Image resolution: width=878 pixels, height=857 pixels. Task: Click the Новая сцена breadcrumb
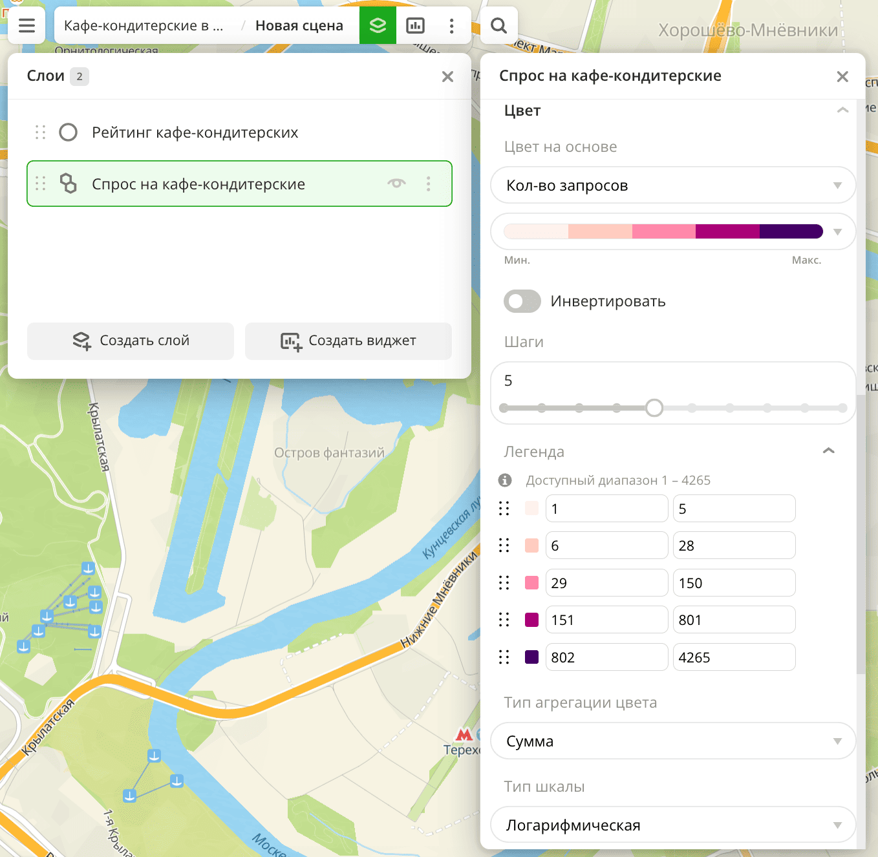pyautogui.click(x=299, y=25)
